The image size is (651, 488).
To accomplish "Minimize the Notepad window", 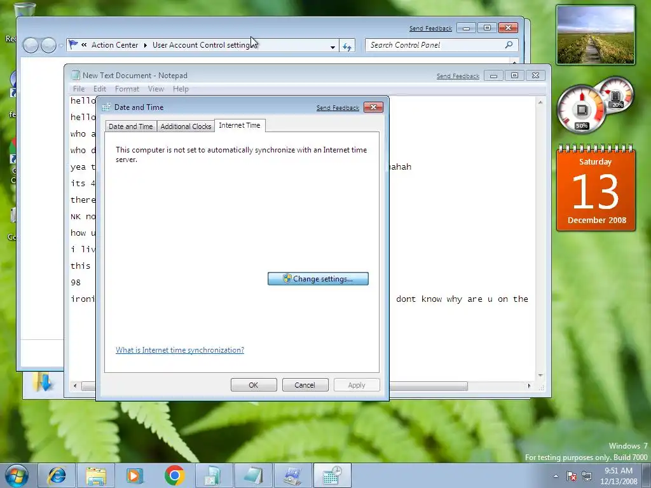I will (x=493, y=76).
